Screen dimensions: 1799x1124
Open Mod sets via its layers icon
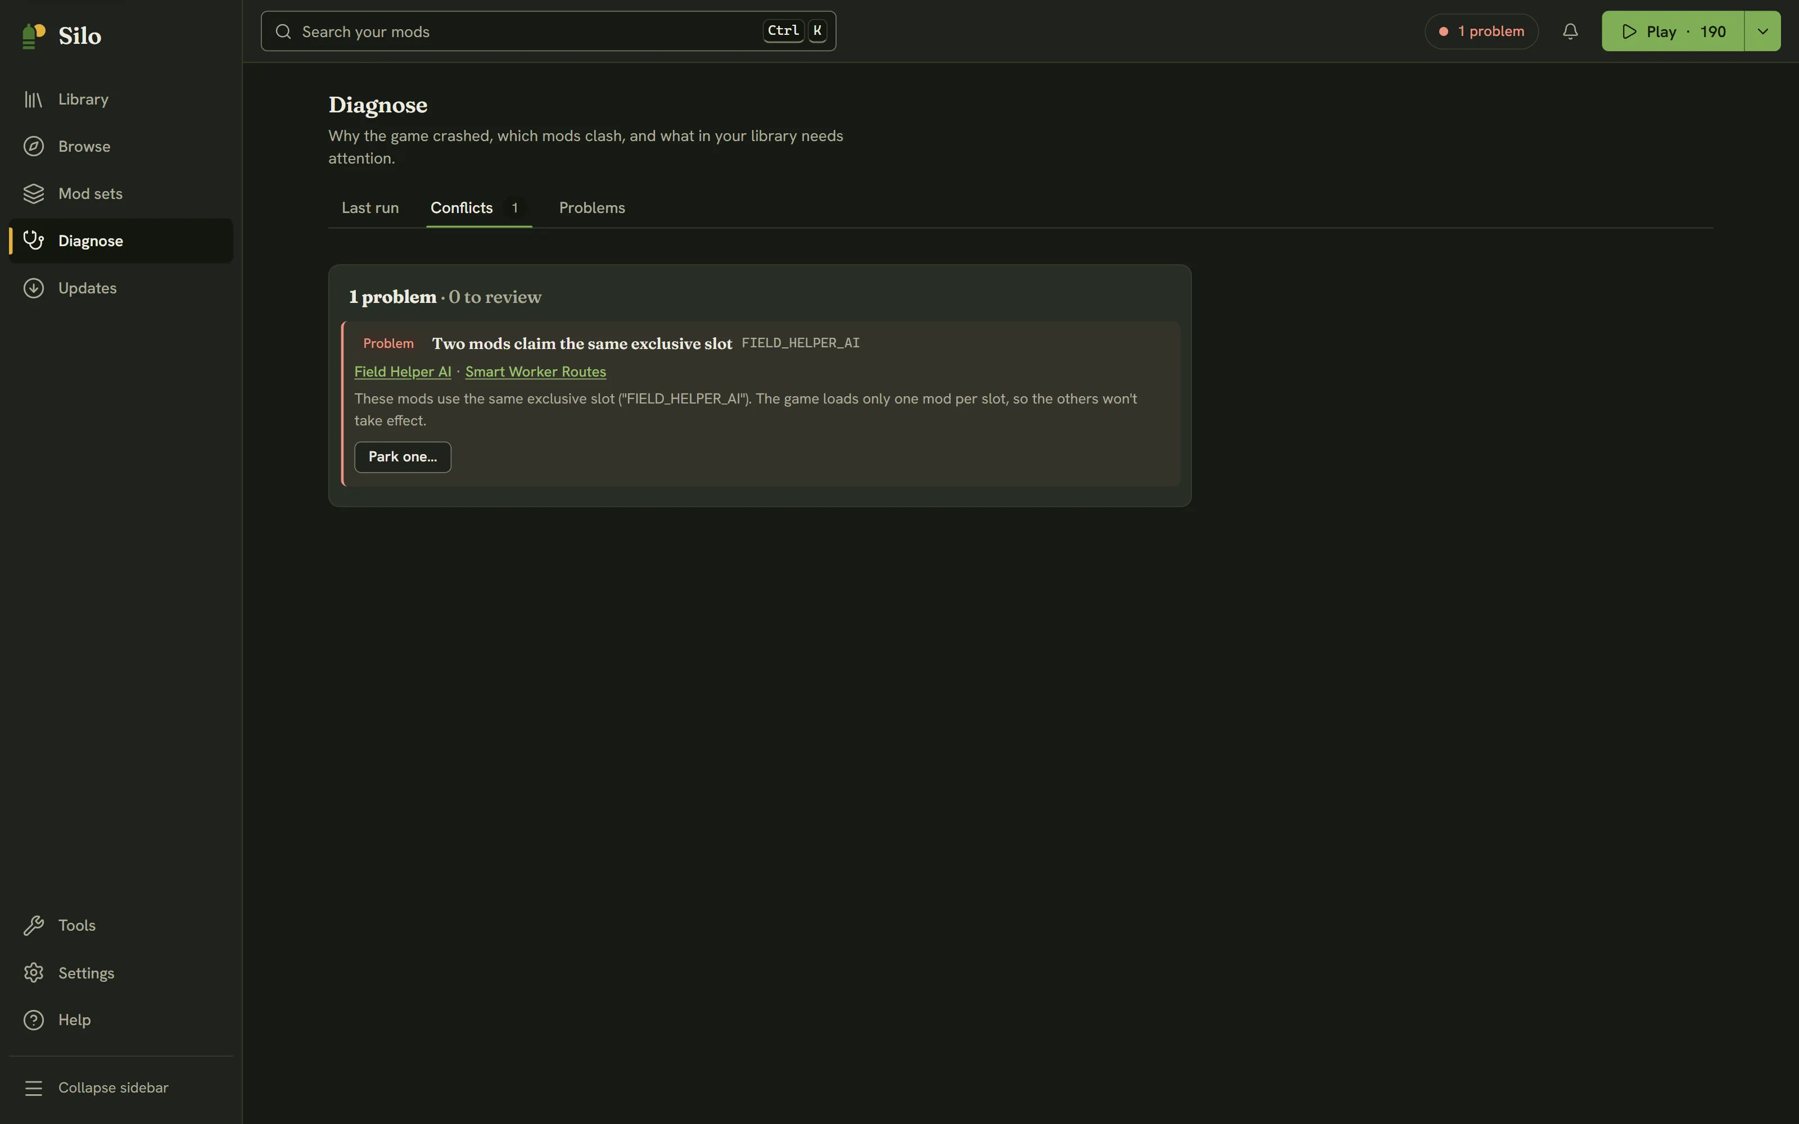tap(34, 193)
